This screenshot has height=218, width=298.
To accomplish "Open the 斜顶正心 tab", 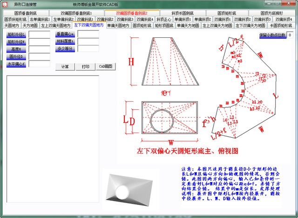I will (x=163, y=20).
